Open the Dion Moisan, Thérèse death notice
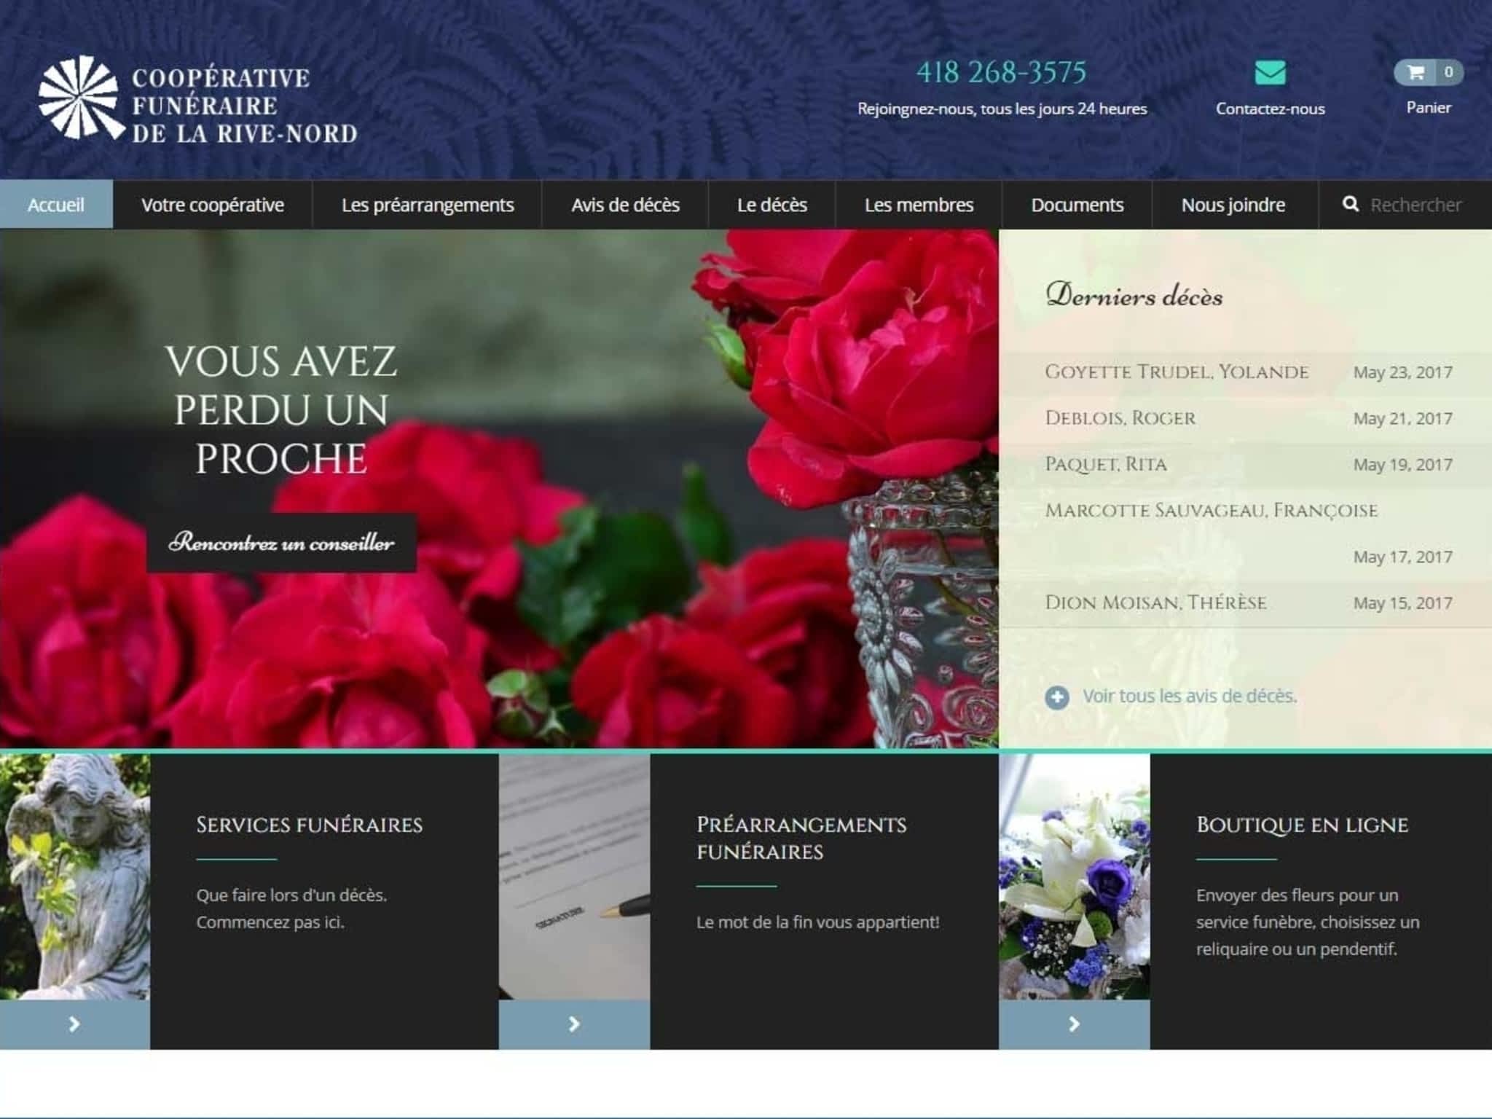Image resolution: width=1492 pixels, height=1119 pixels. pos(1155,602)
